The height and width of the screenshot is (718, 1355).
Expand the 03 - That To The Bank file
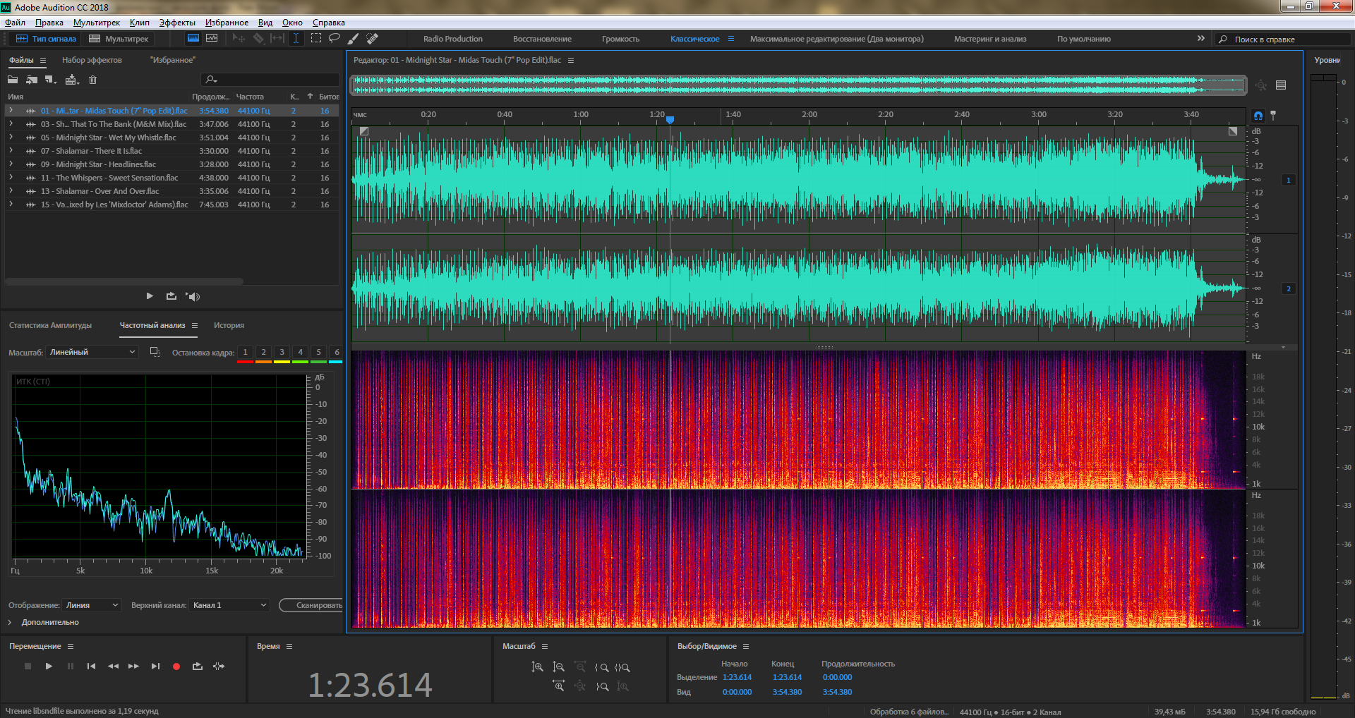point(11,124)
